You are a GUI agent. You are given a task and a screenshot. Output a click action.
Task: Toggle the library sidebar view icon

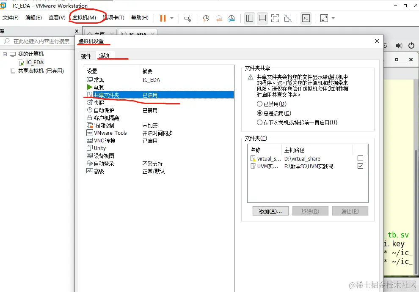tap(250, 18)
